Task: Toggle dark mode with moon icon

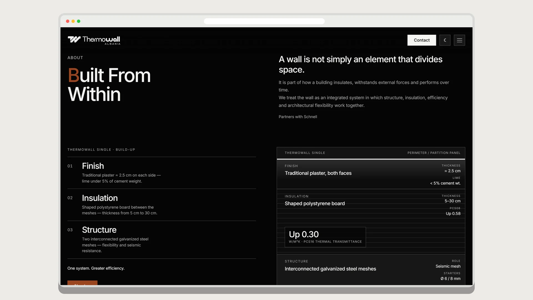Action: [445, 40]
